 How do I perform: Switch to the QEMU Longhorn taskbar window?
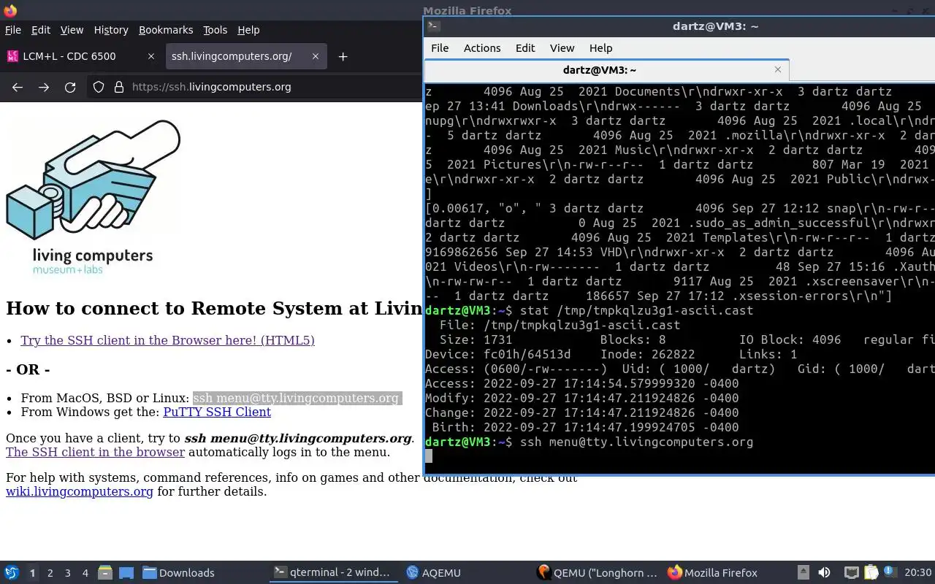(598, 573)
